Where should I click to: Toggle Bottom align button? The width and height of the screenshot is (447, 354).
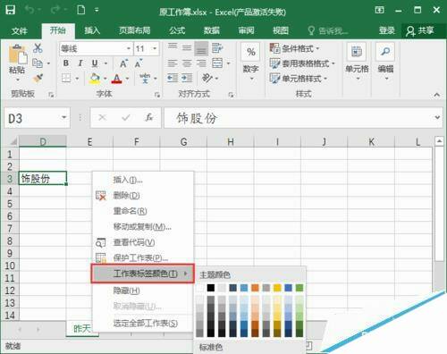tap(201, 48)
